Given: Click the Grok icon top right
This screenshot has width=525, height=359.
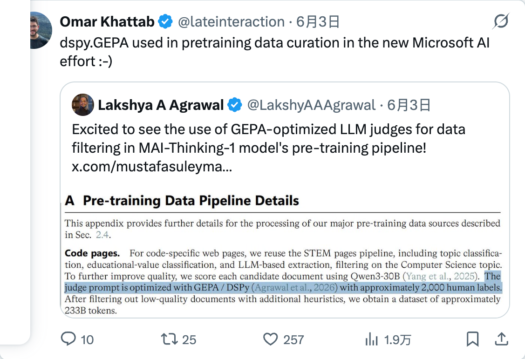Looking at the screenshot, I should (x=501, y=21).
